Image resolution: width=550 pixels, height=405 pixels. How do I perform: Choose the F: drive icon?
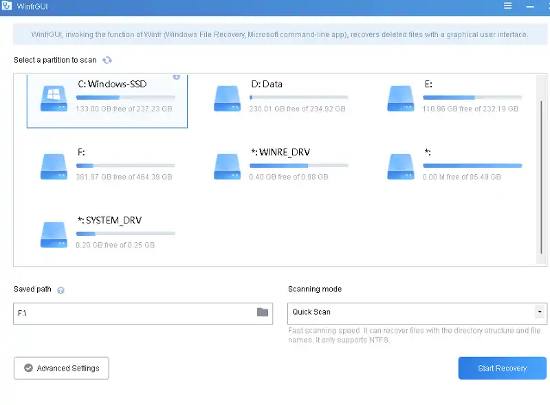pyautogui.click(x=53, y=166)
